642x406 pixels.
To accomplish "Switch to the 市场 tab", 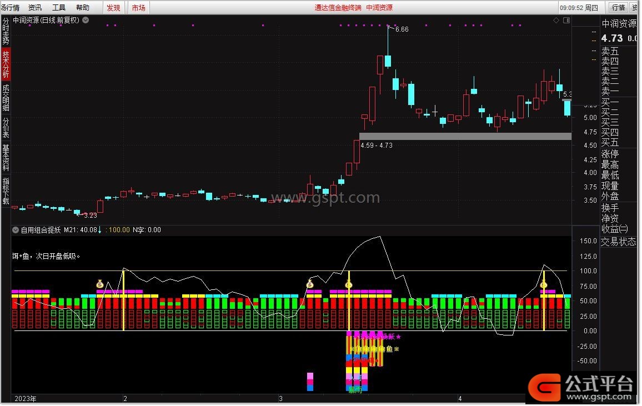I will coord(138,7).
